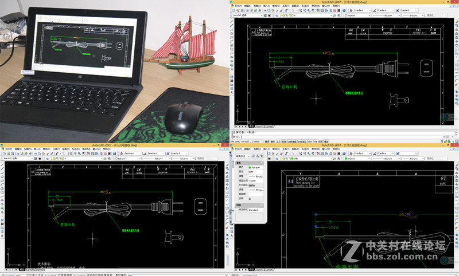
Task: Click Help question icon in top-right AutoCAD window
Action: click(x=344, y=10)
